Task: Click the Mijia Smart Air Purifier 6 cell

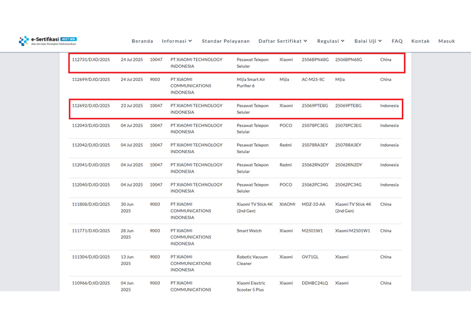Action: click(251, 82)
